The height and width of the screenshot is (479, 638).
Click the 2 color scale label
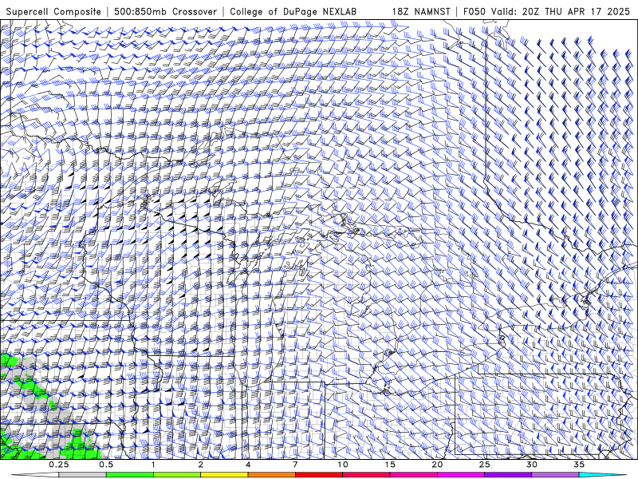201,465
